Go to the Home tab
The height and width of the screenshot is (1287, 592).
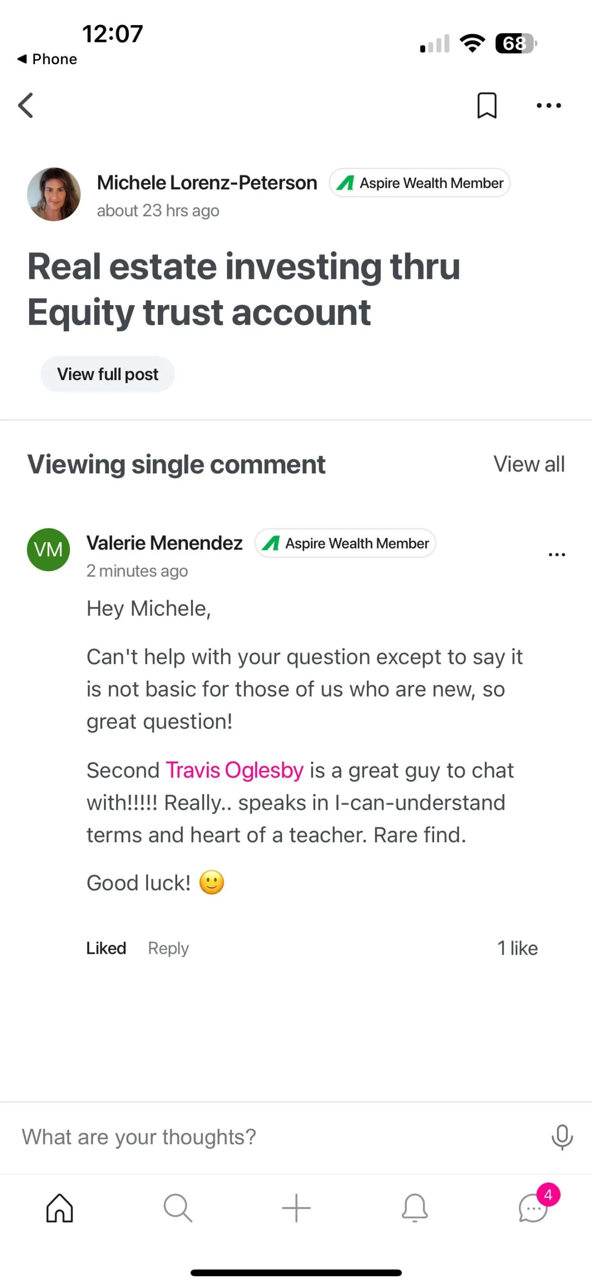59,1208
